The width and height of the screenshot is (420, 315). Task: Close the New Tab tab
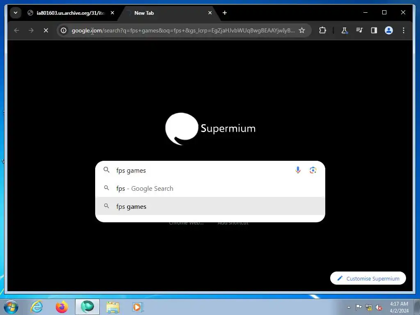210,13
